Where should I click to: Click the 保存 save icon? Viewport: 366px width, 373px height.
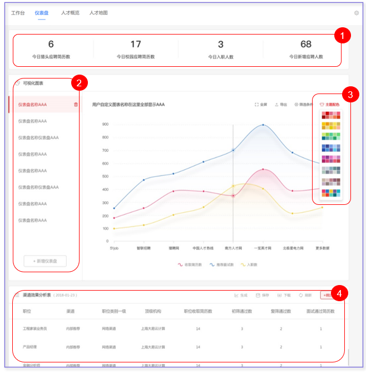click(258, 295)
